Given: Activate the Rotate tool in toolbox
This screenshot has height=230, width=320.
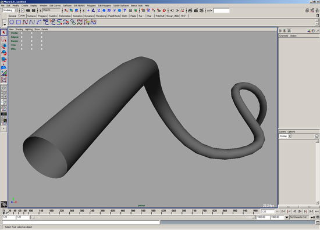Looking at the screenshot, I should [x=3, y=53].
